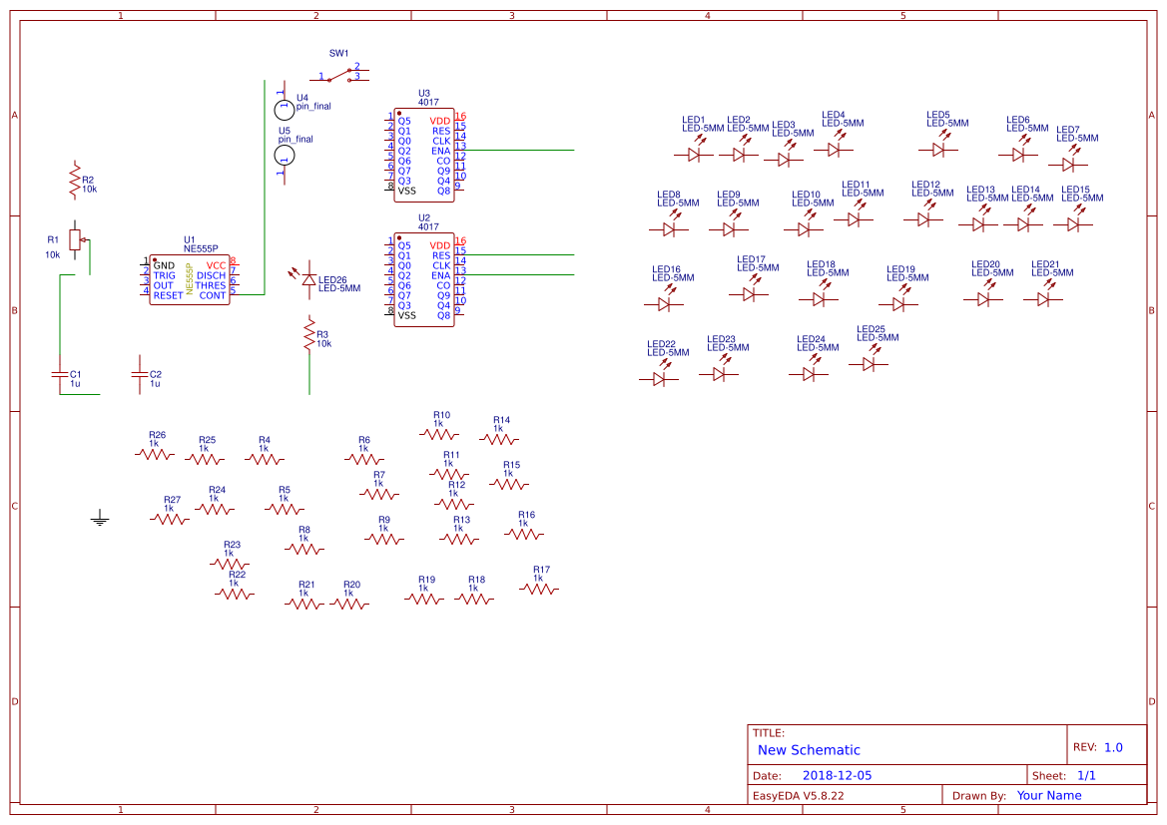Select resistor R2 10k
The image size is (1167, 825).
click(x=75, y=180)
